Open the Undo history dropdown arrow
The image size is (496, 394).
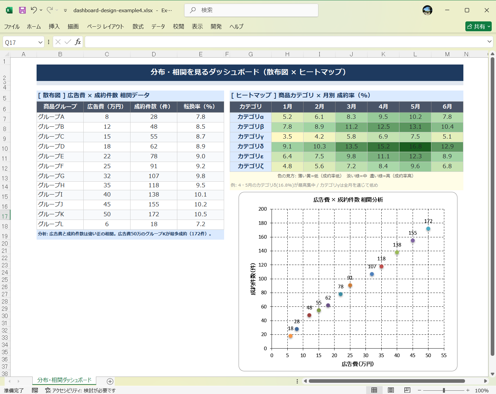coord(41,10)
